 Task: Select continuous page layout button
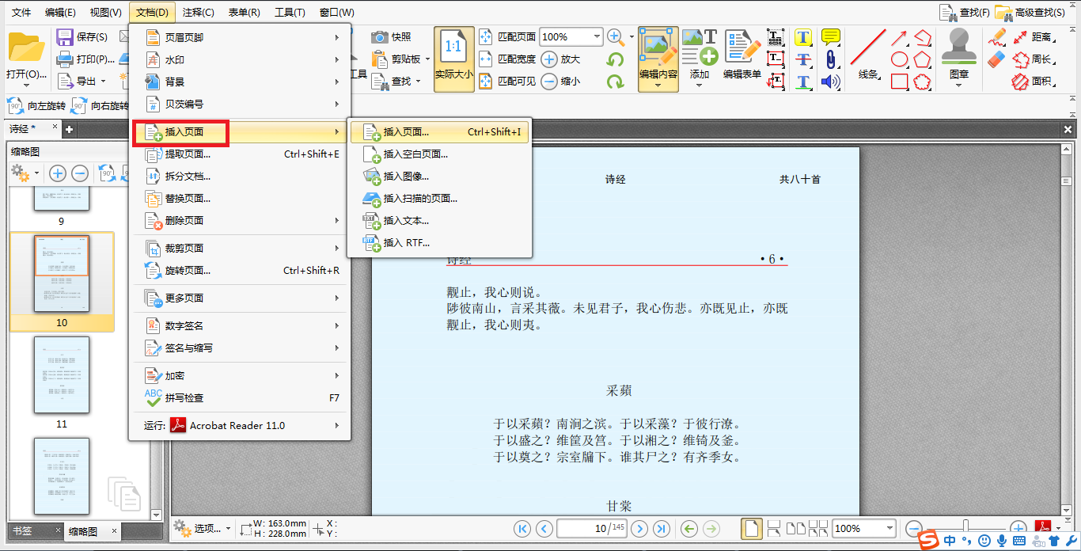click(775, 528)
